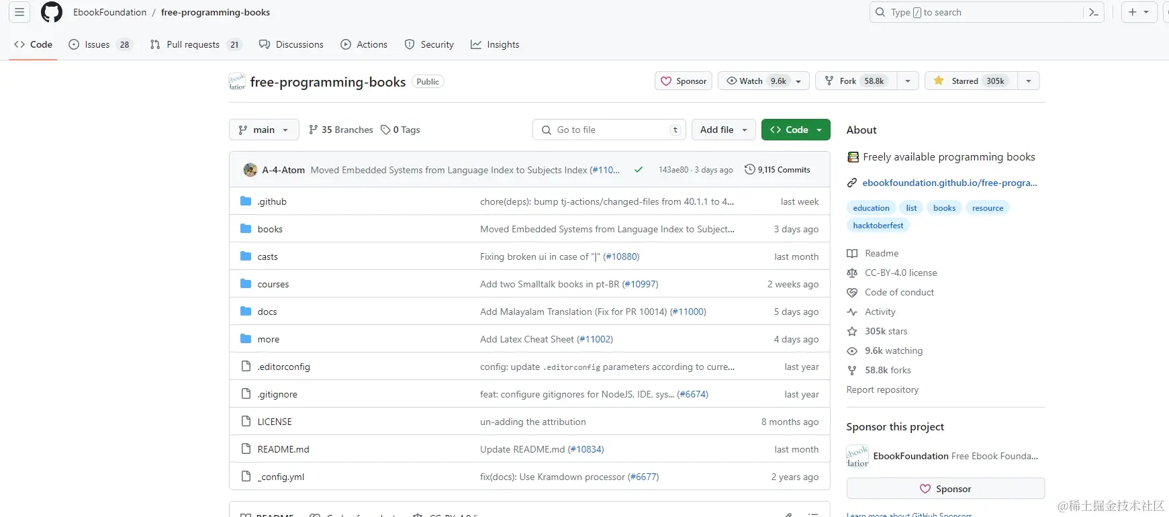The image size is (1169, 517).
Task: Open the .editorconfig file
Action: tap(283, 367)
